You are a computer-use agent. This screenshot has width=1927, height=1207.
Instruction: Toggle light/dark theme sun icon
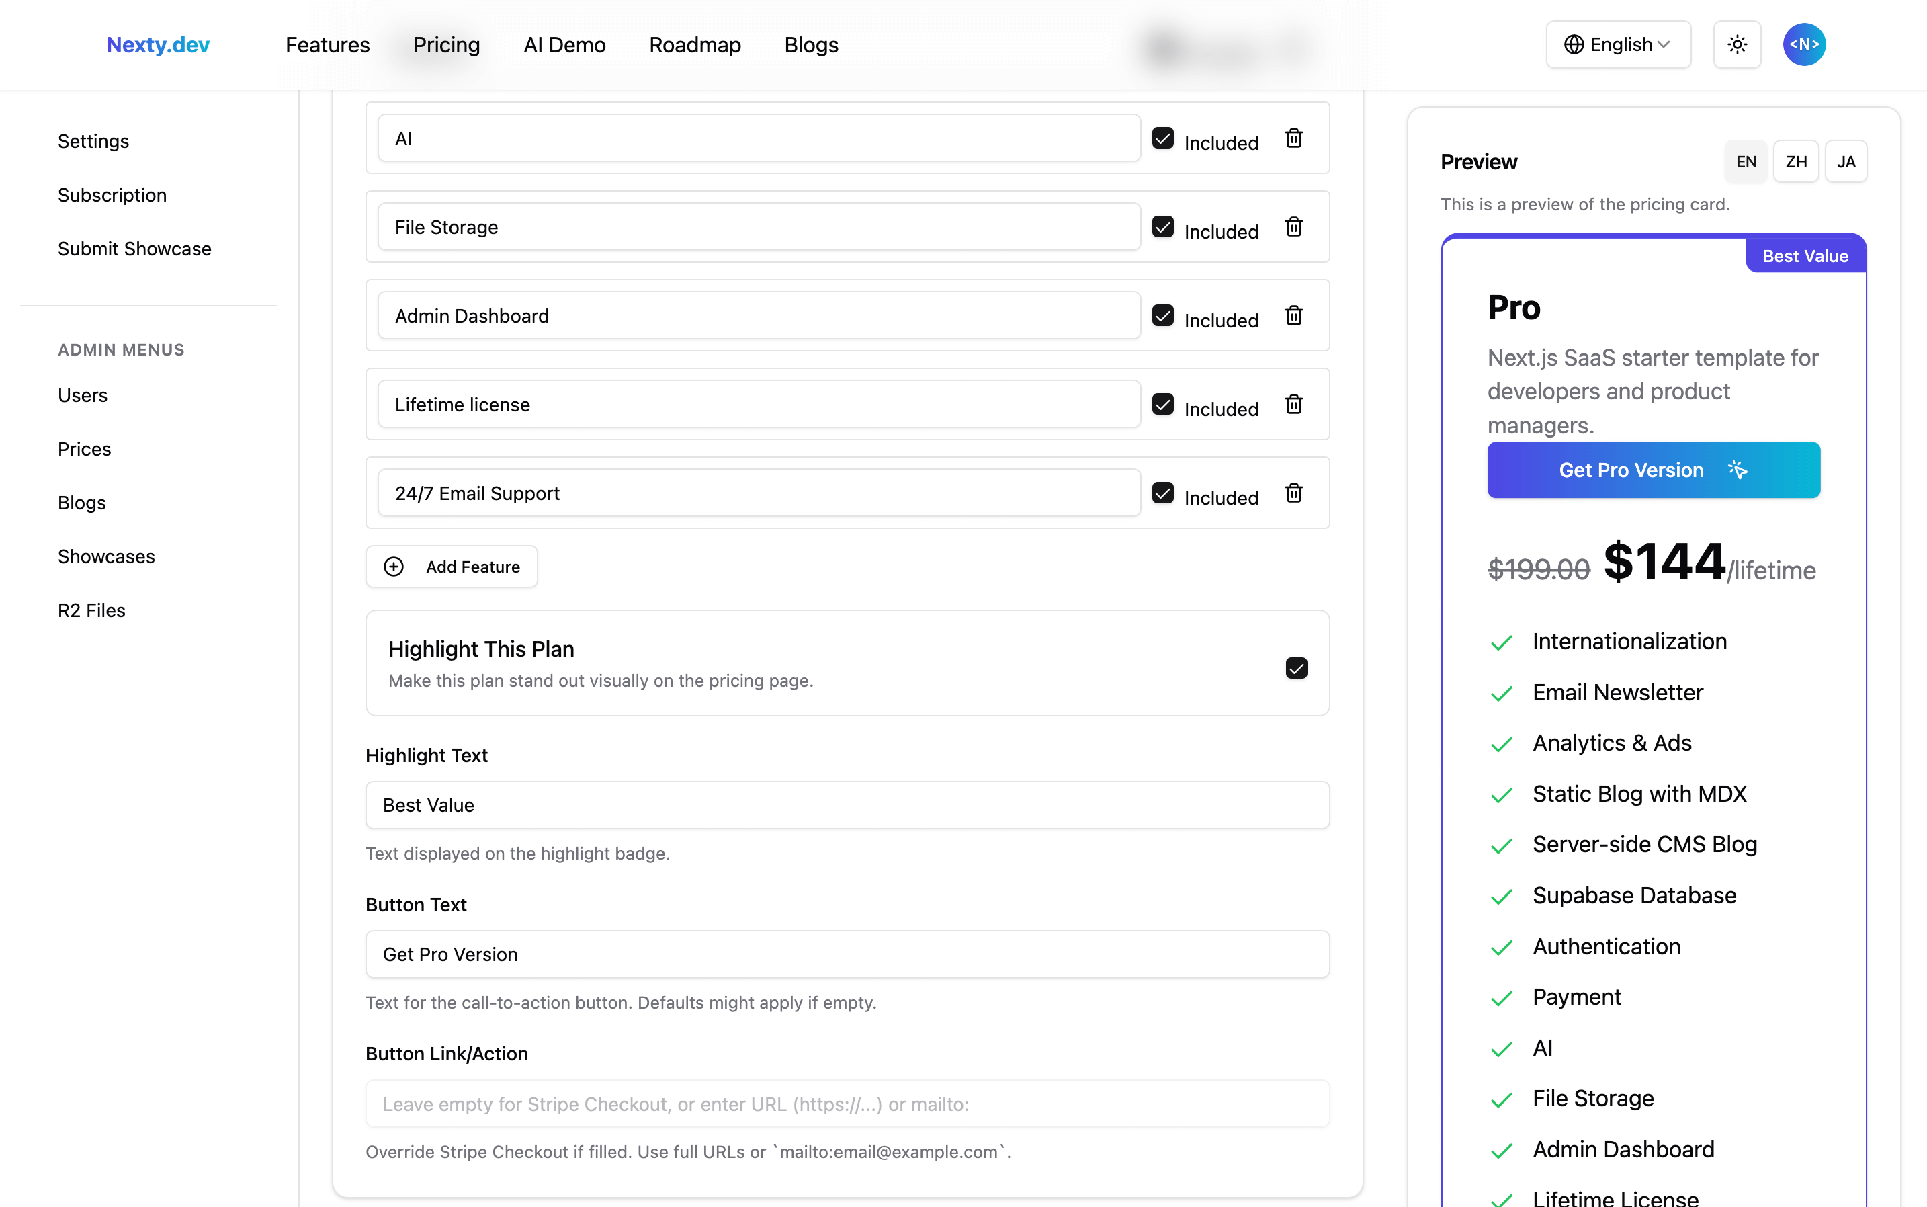1736,45
